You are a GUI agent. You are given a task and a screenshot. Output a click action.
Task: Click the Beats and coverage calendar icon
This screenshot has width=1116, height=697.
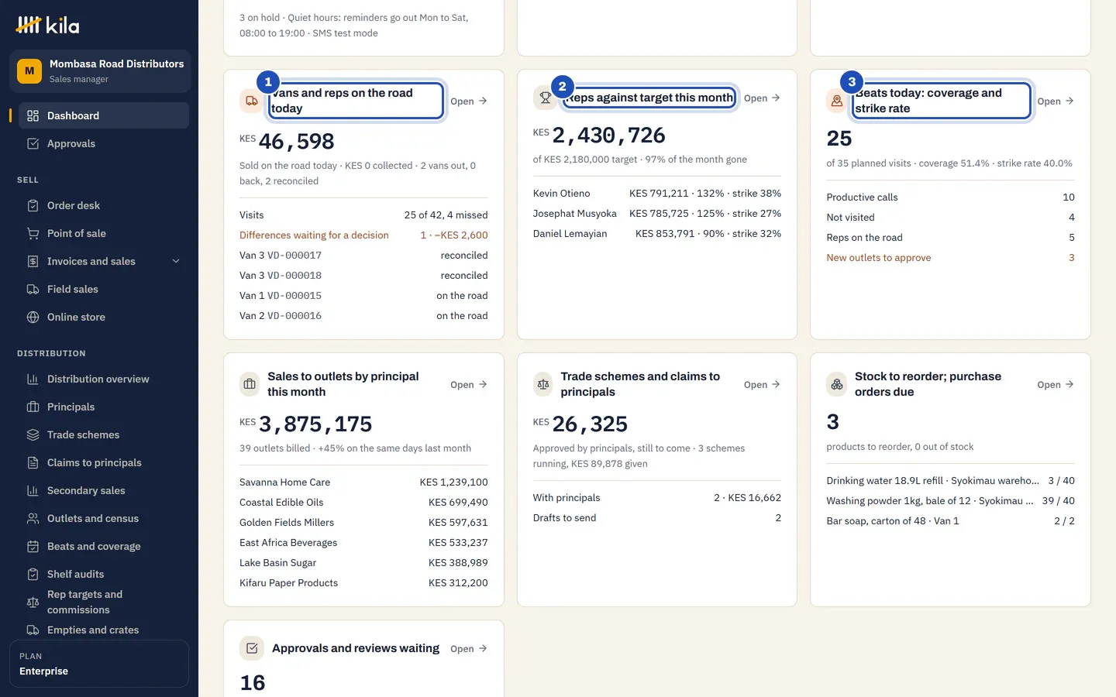tap(33, 546)
